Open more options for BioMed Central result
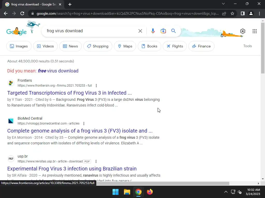Screen dimensions: 265x198 84,123
